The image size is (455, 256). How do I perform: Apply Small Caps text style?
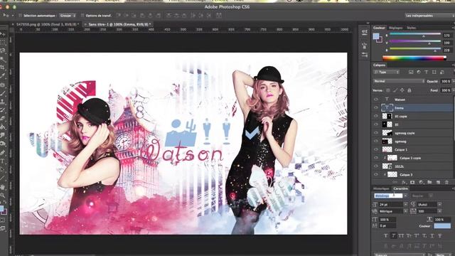coord(409,235)
